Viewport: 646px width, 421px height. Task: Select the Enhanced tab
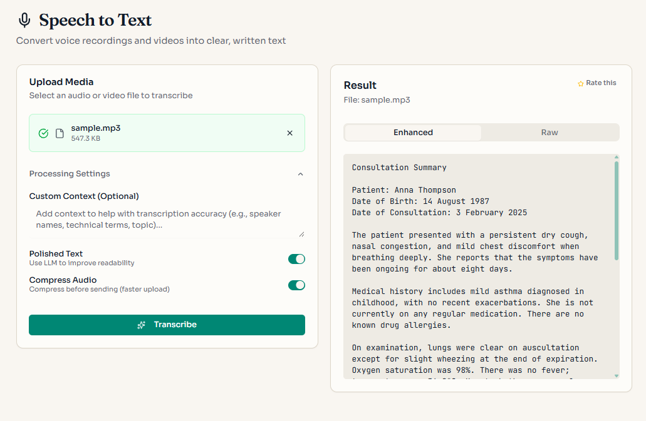[x=413, y=132]
